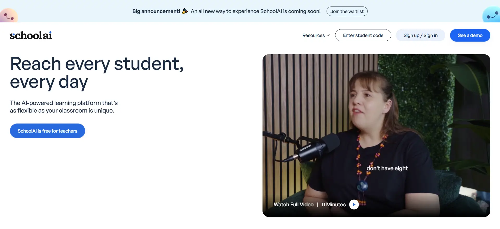500x229 pixels.
Task: Click the "don't have eight" video caption
Action: pyautogui.click(x=387, y=168)
